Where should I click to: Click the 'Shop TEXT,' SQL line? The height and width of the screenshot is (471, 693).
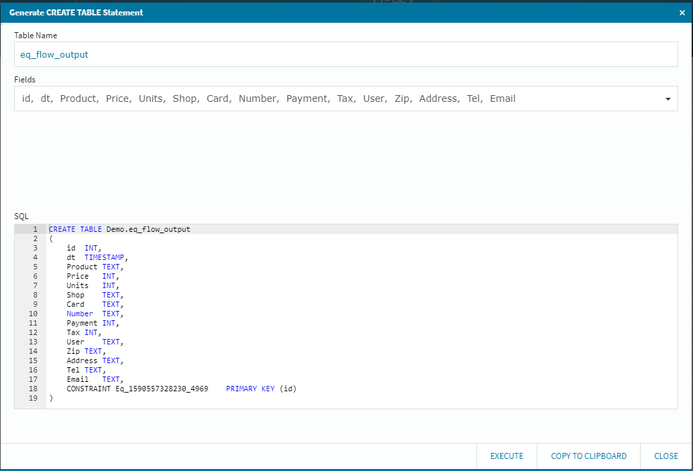pyautogui.click(x=95, y=295)
